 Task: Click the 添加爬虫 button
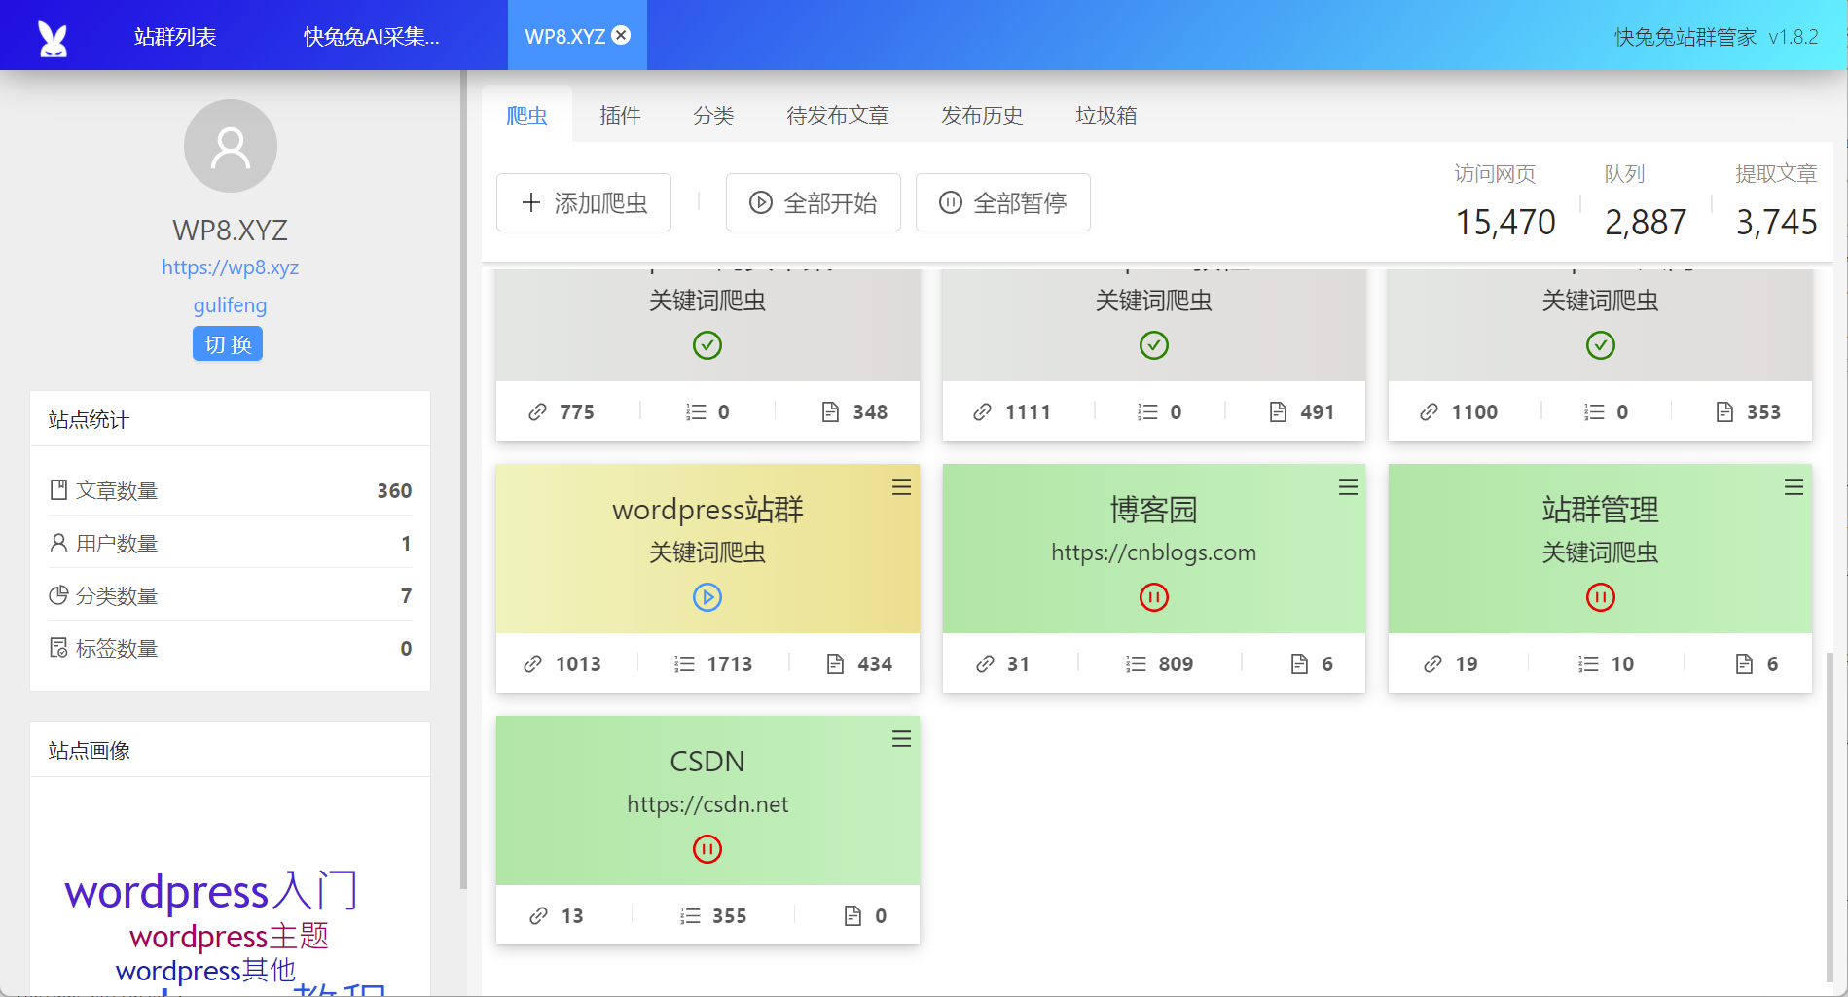(x=584, y=202)
